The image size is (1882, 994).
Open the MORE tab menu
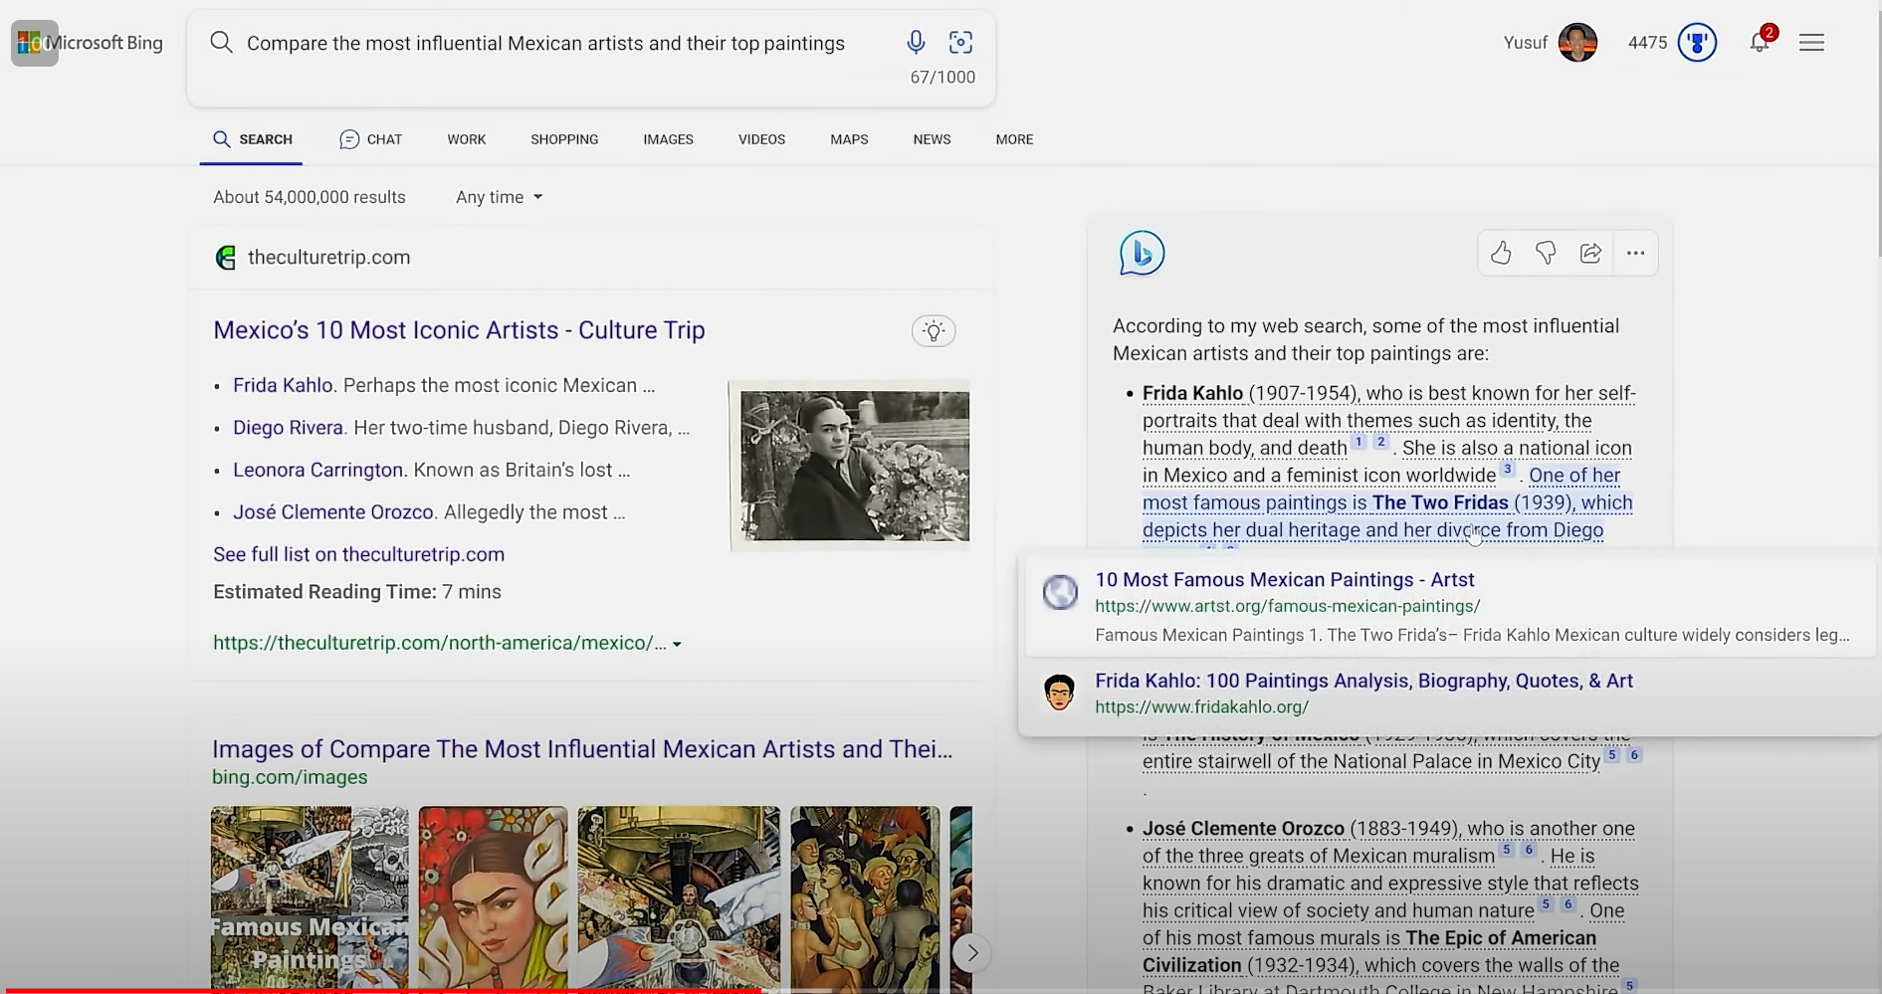1014,139
